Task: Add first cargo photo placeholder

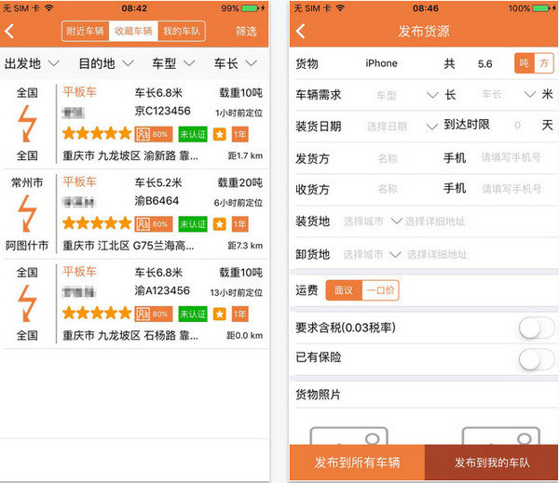Action: click(x=349, y=436)
